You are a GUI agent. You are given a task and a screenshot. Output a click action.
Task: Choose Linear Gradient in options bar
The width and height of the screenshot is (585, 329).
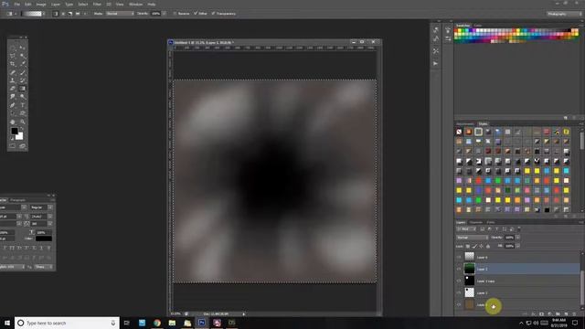point(56,14)
